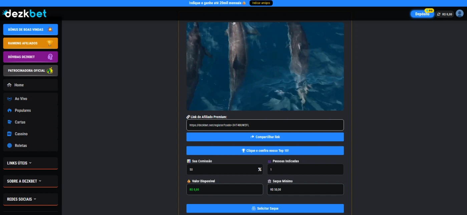
Task: Open Ranking Afiliados menu item
Action: (30, 43)
